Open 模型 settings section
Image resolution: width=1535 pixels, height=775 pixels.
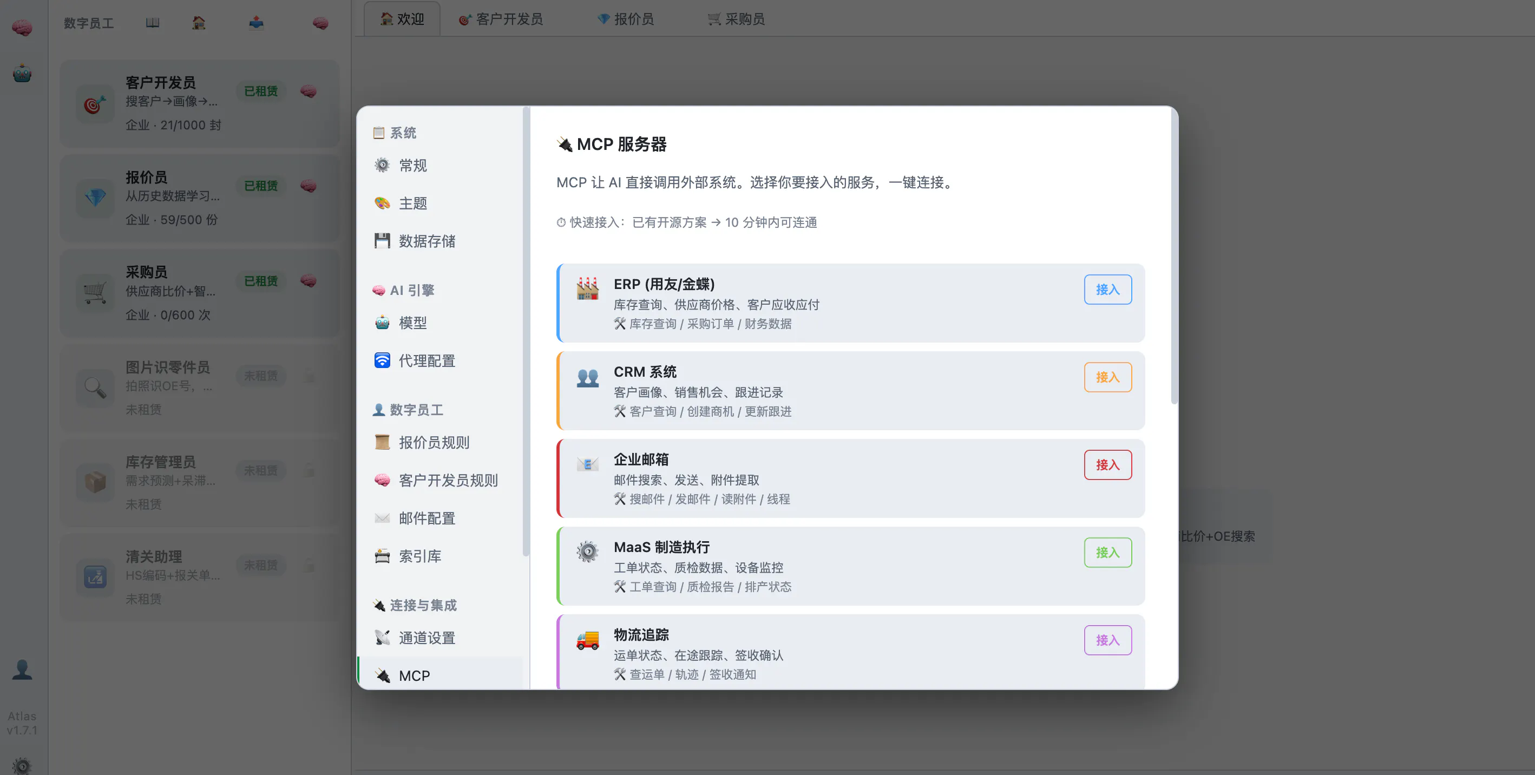click(x=439, y=323)
